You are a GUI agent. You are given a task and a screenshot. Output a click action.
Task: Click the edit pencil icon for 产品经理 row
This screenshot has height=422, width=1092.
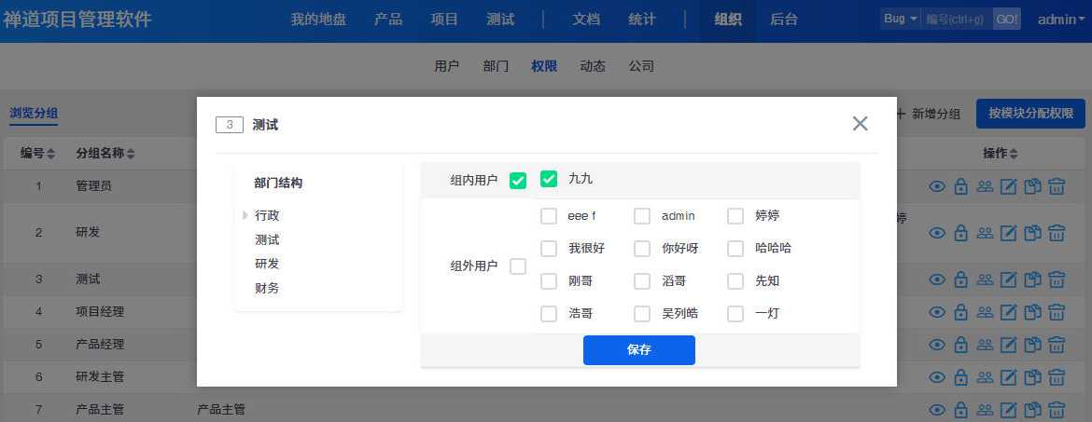click(1008, 345)
